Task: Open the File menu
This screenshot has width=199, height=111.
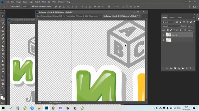Action: point(8,2)
